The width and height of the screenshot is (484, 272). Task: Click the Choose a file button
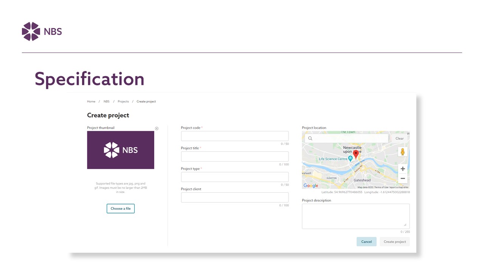[121, 209]
